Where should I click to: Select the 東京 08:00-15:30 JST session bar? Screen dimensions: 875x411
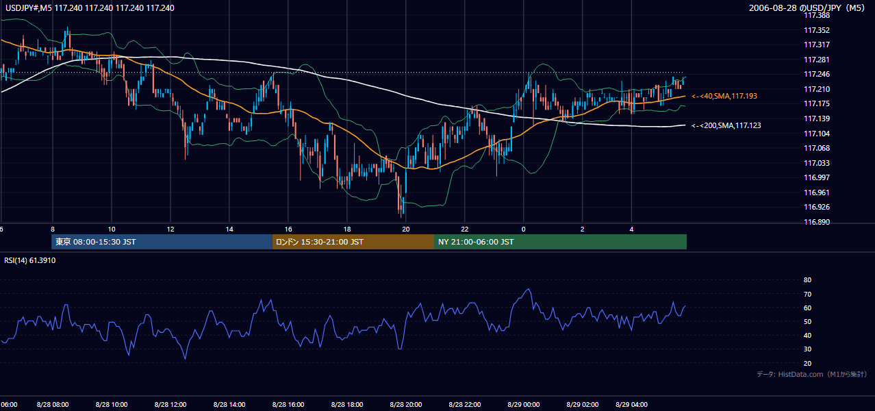162,242
